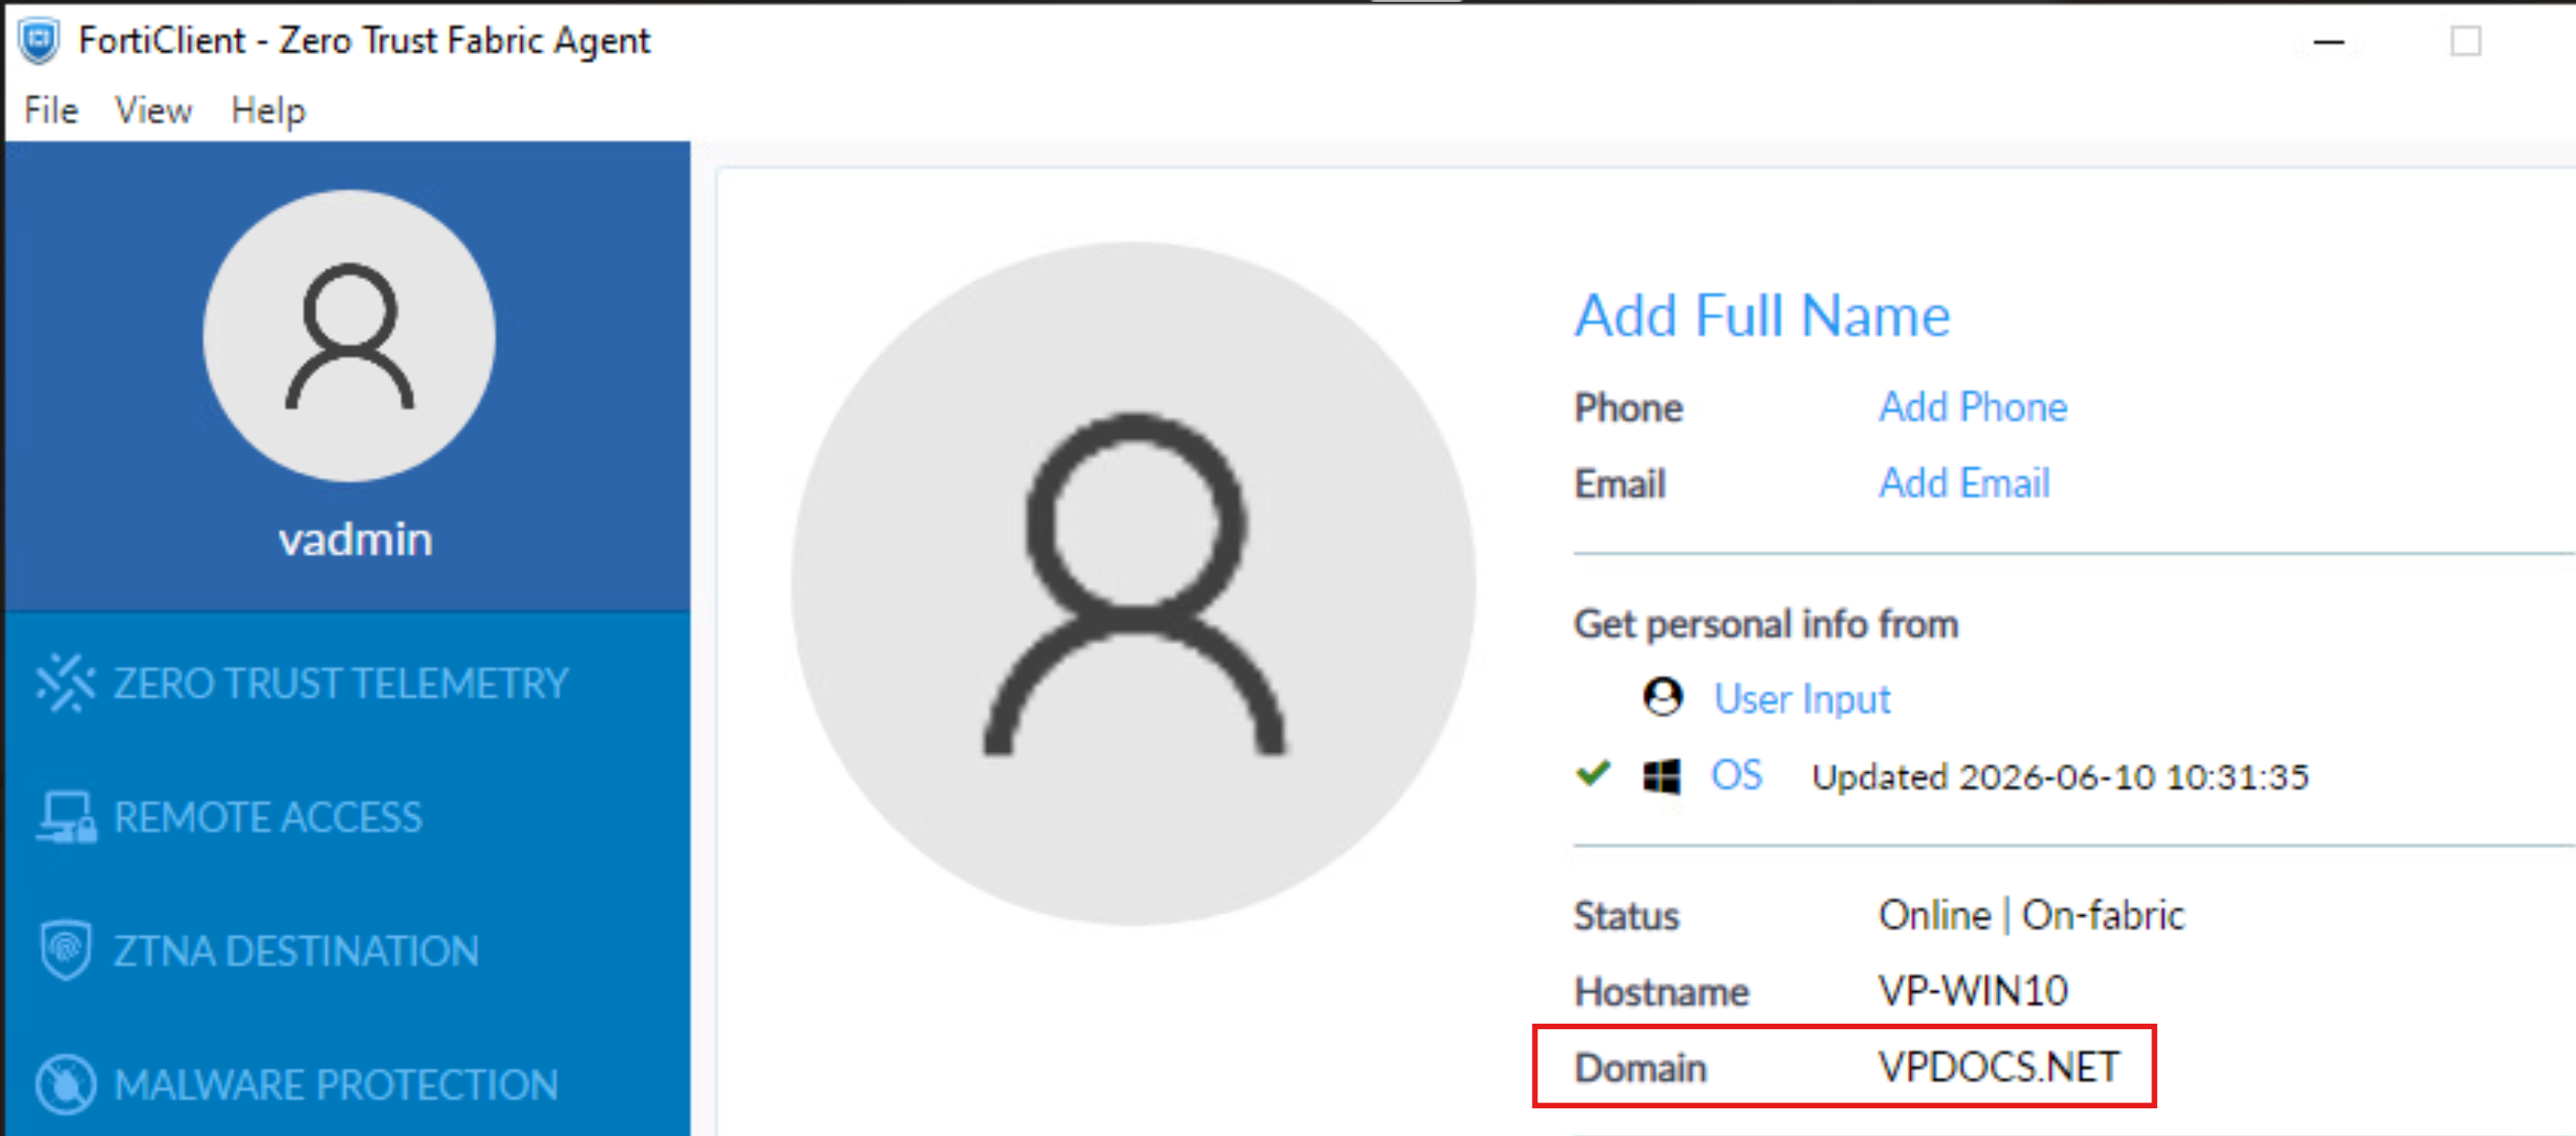Click the FortiClient shield logo in title bar
Viewport: 2576px width, 1136px height.
[39, 41]
